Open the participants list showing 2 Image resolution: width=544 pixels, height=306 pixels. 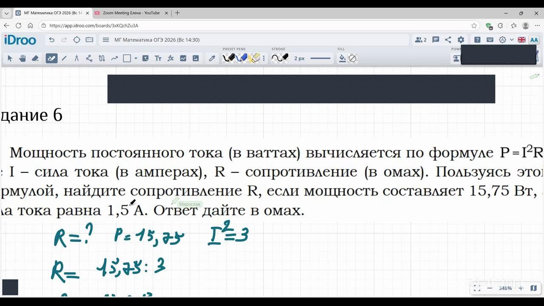click(421, 40)
